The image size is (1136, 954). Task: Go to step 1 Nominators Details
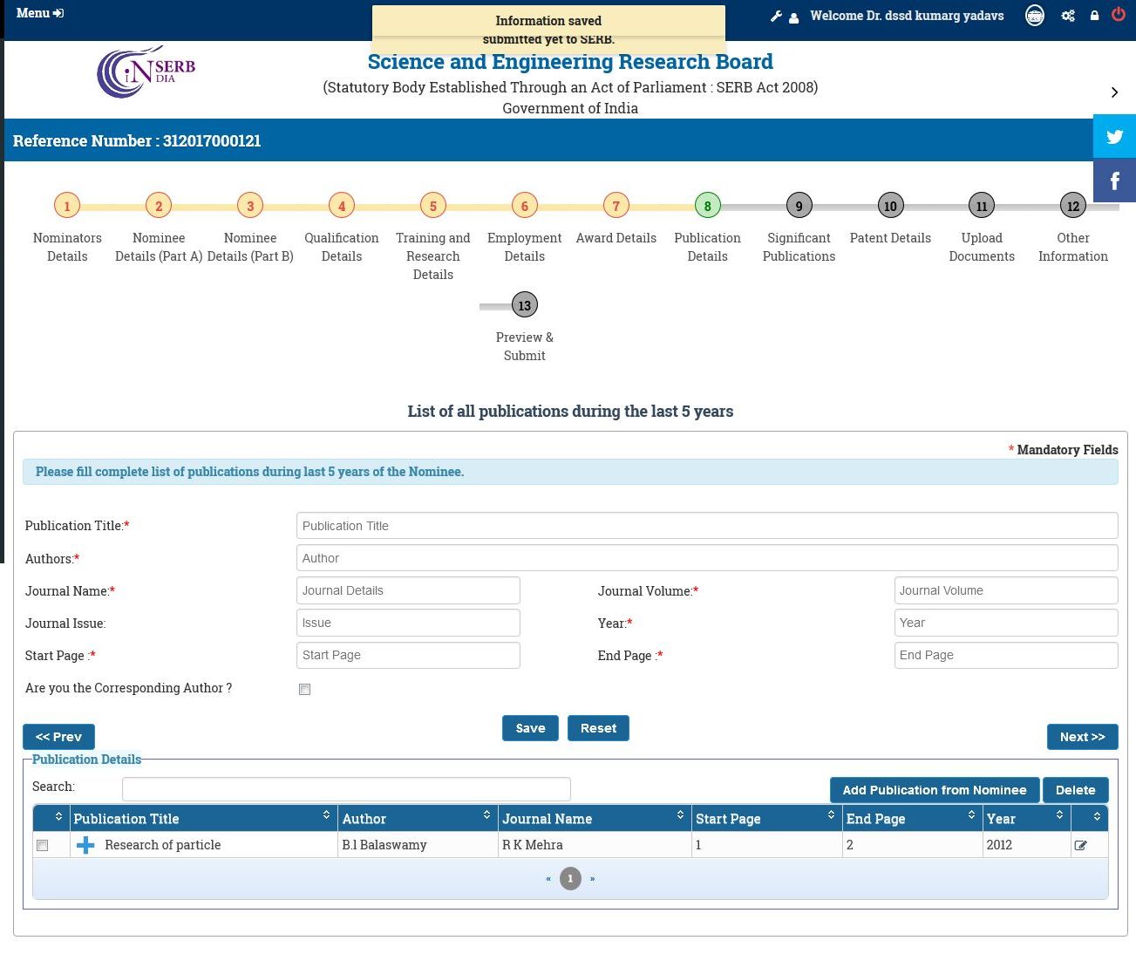[x=67, y=206]
